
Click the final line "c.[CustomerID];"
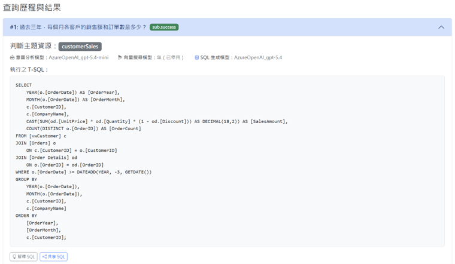pyautogui.click(x=47, y=237)
